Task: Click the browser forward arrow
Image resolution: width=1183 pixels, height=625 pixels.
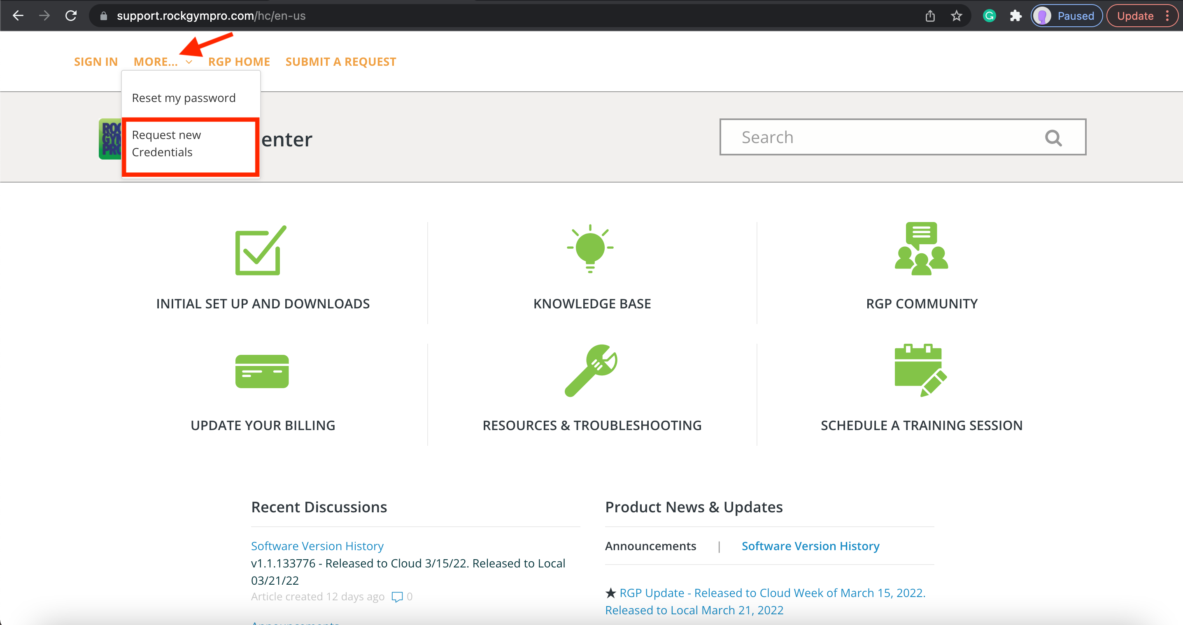Action: [x=44, y=16]
